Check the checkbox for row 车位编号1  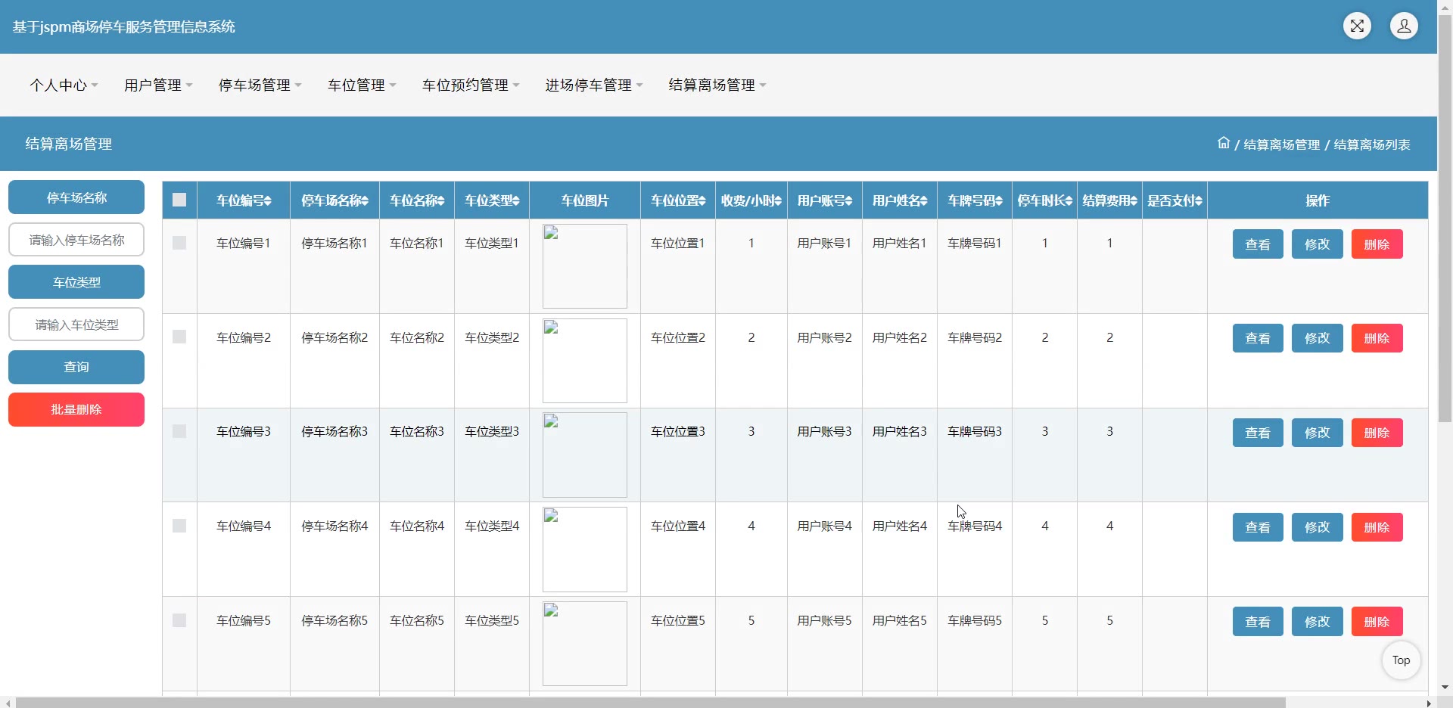[179, 243]
